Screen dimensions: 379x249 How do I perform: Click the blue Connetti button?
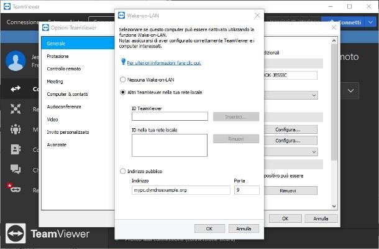(x=343, y=22)
